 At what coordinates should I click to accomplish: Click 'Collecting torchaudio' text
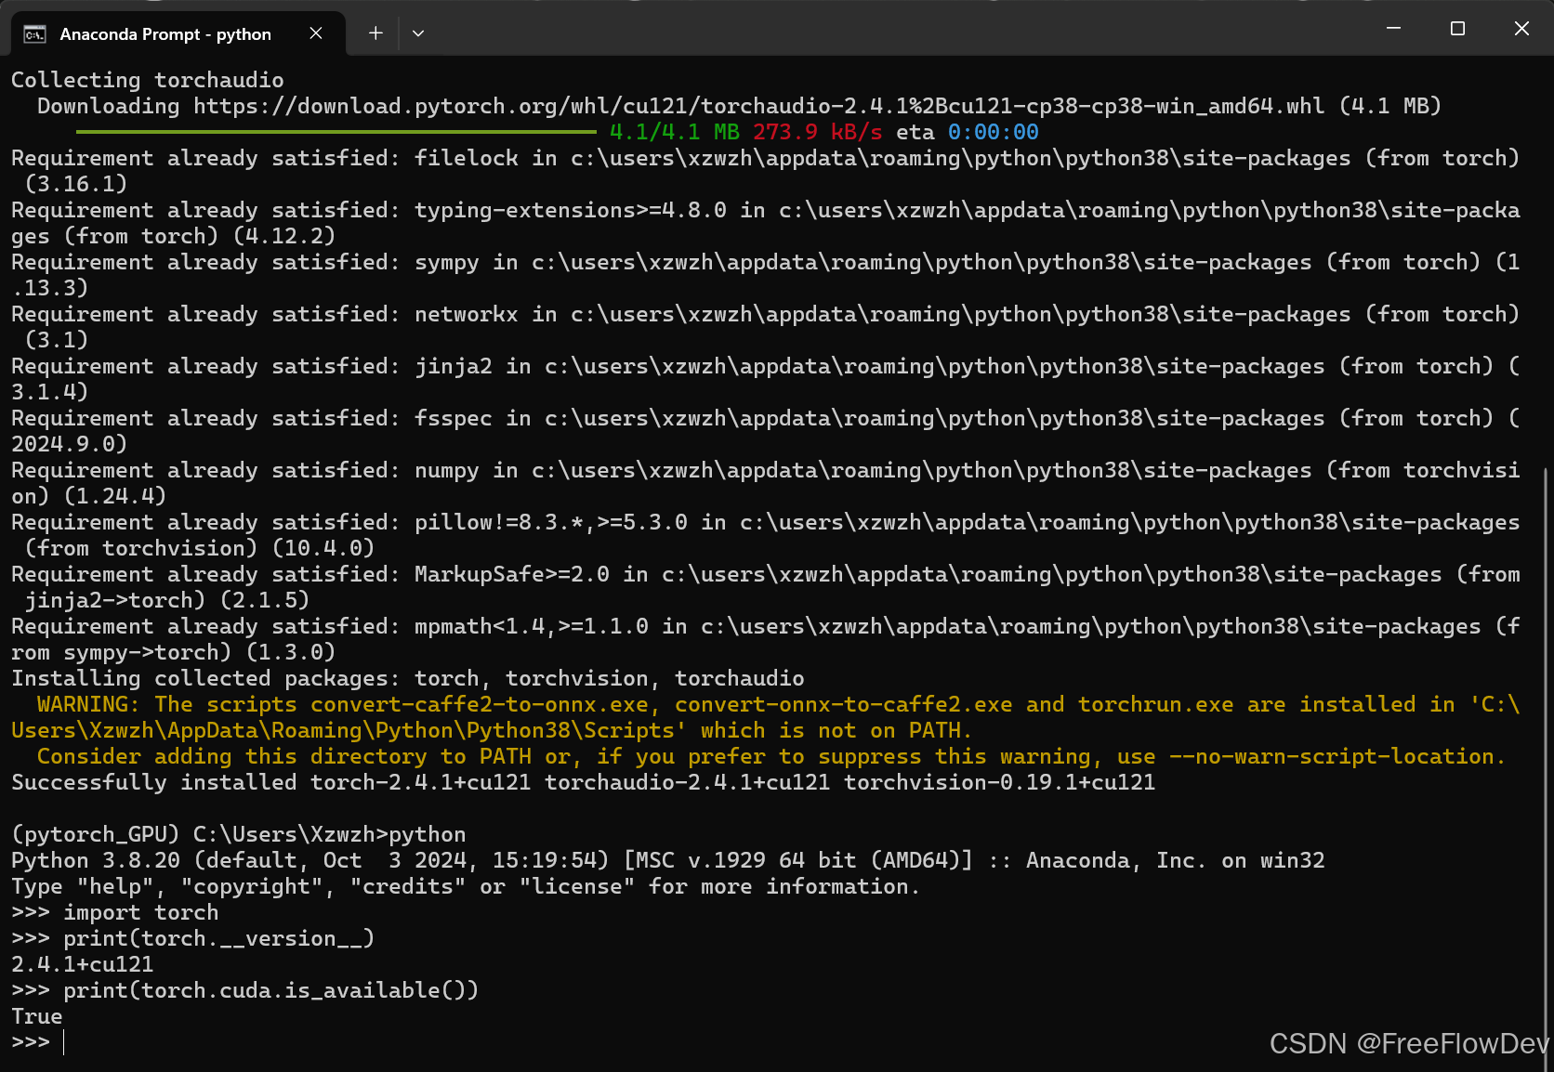[147, 80]
